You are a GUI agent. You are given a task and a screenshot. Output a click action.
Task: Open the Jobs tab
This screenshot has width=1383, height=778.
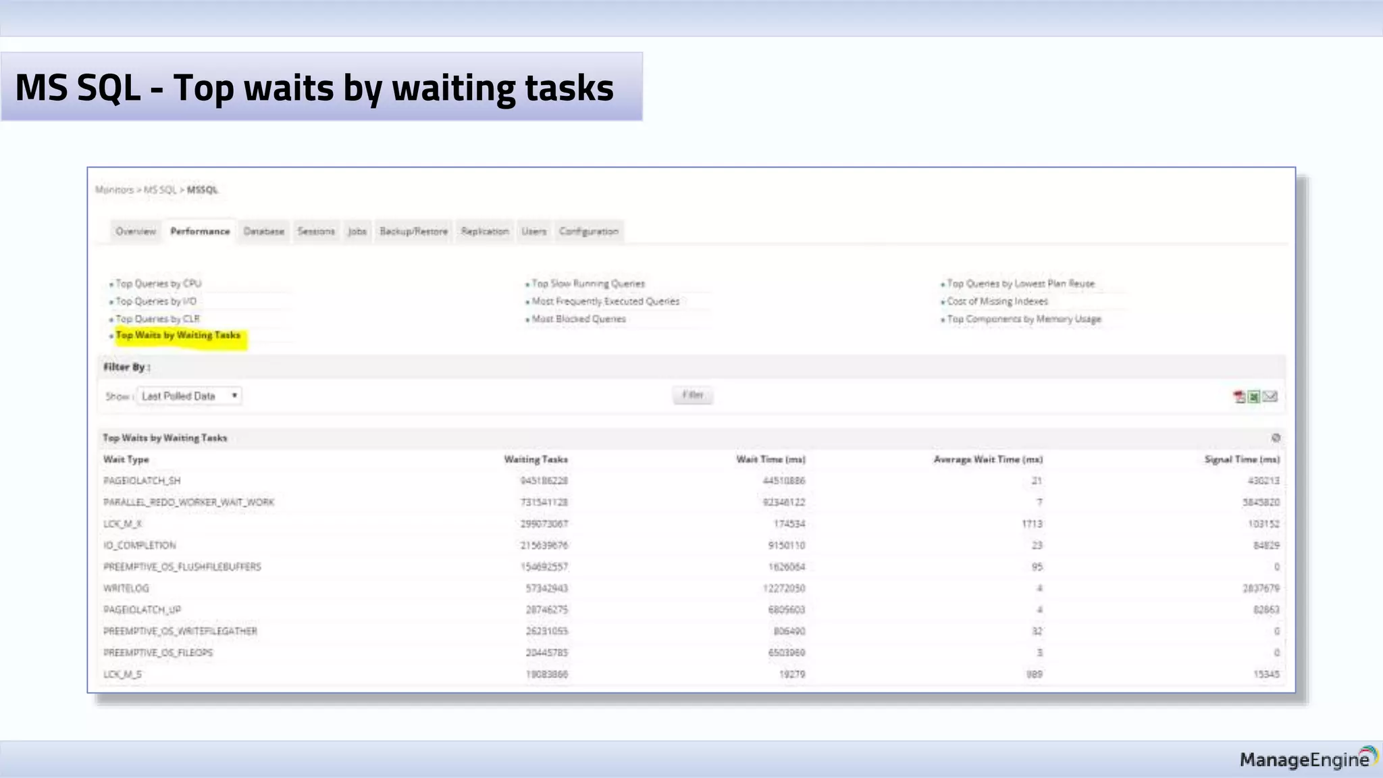[x=357, y=231]
